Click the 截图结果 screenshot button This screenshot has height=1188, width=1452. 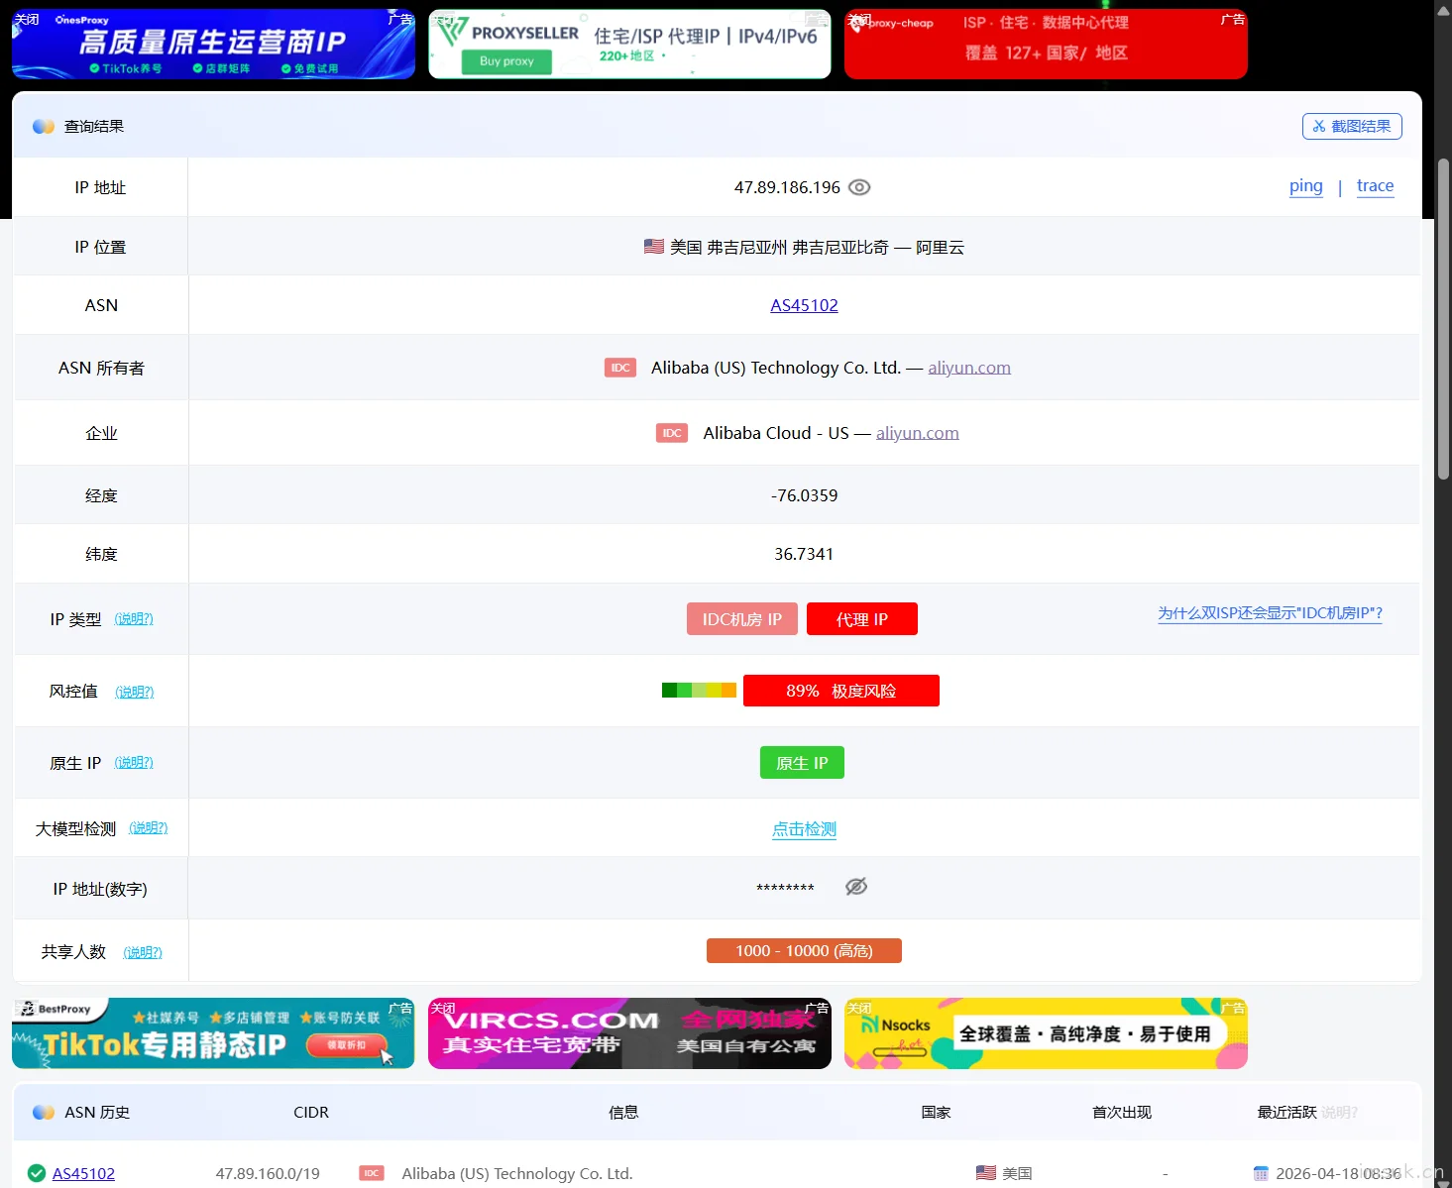point(1352,126)
